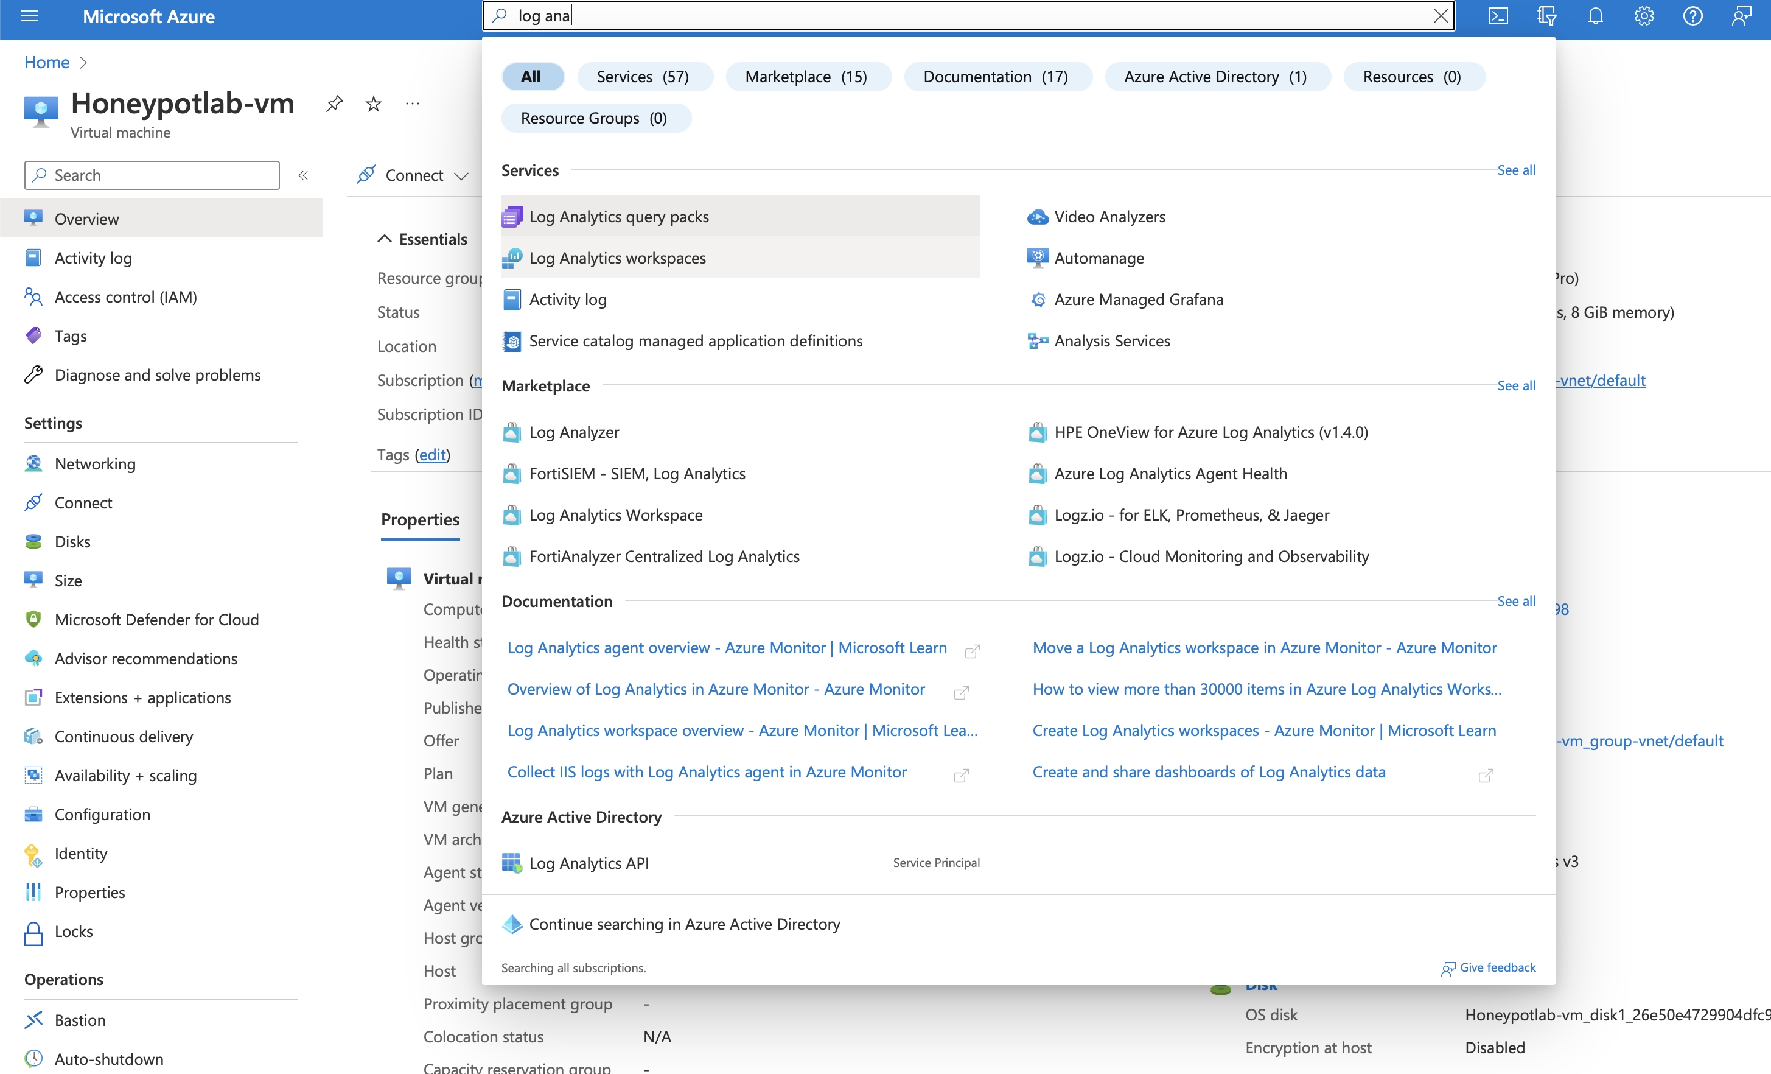Viewport: 1771px width, 1074px height.
Task: Clear the global search box text
Action: [1441, 16]
